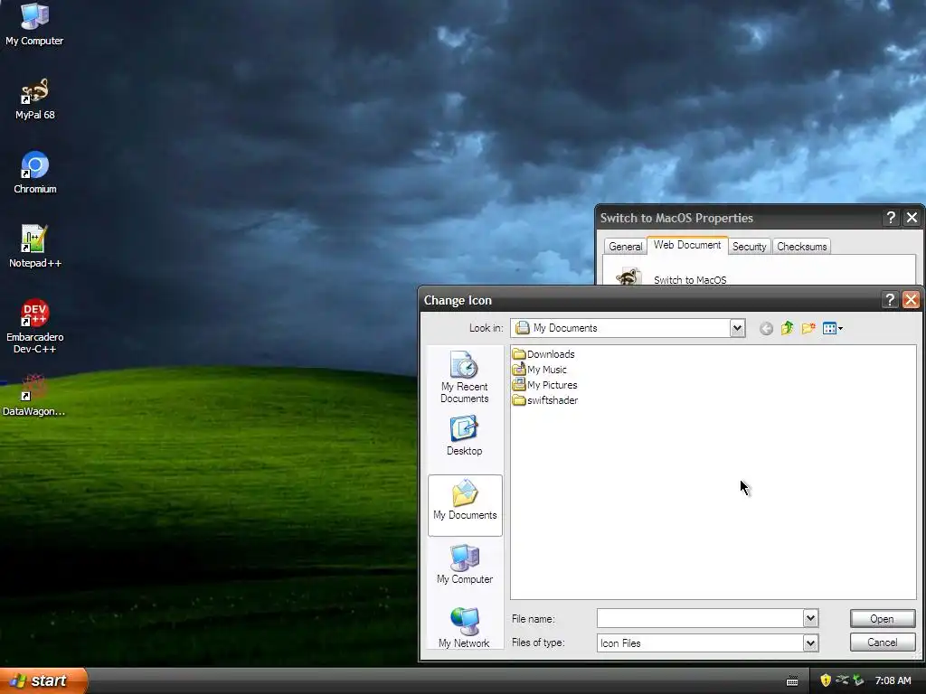Expand the Look in dropdown
Screen dimensions: 926x694
737,328
